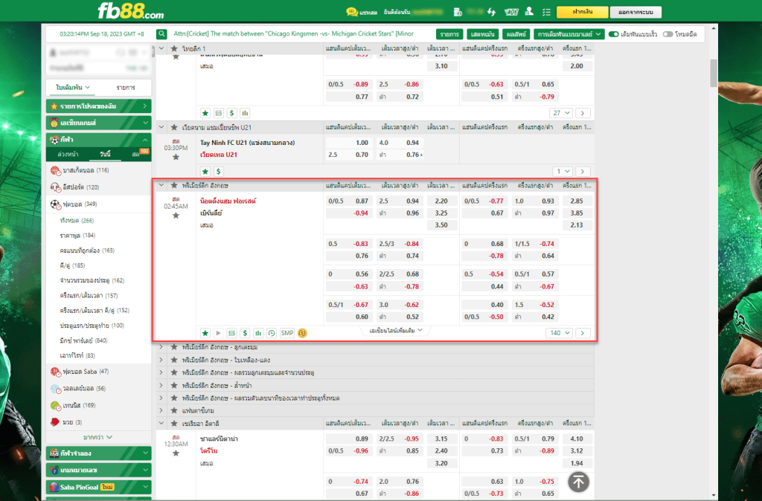
Task: Switch to the ล่วงหน้า tab under sports
Action: tap(68, 154)
